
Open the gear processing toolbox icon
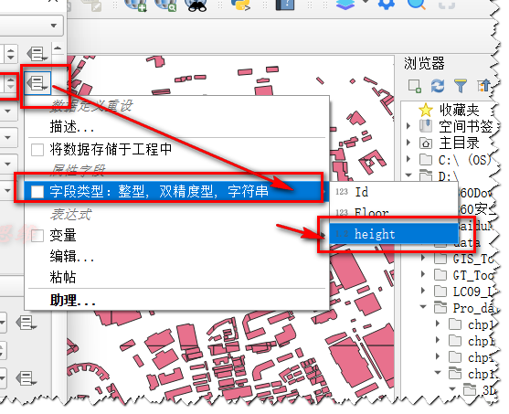point(386,5)
